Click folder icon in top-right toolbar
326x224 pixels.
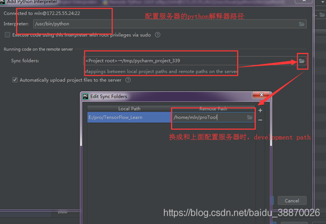point(322,15)
